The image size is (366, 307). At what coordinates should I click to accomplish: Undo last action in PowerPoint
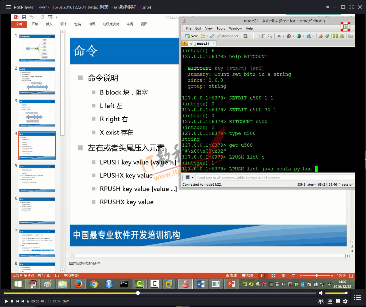tap(32, 17)
